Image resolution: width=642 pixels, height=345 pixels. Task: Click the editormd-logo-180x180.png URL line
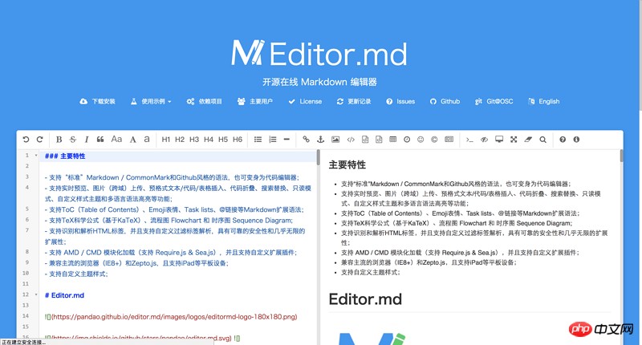tap(171, 317)
